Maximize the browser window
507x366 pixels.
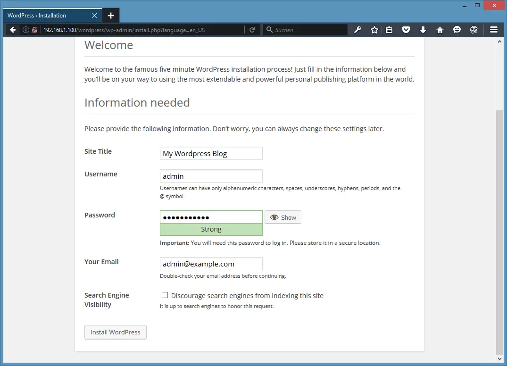pos(477,5)
